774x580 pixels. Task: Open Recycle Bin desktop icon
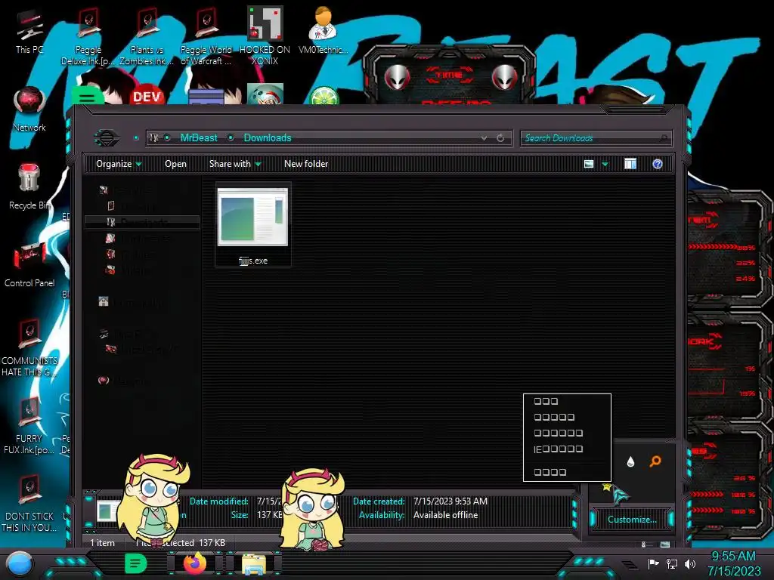pyautogui.click(x=29, y=187)
